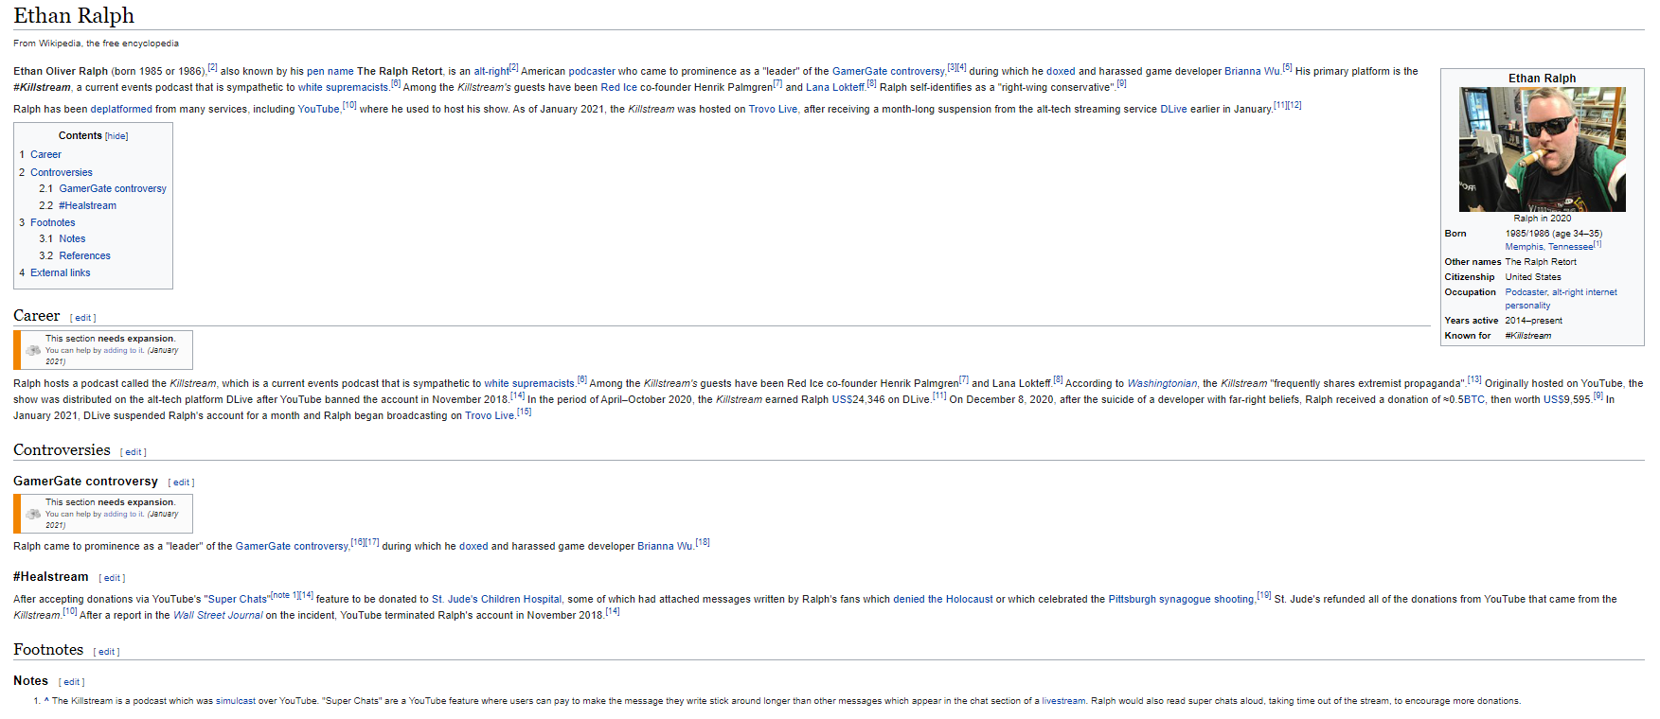Viewport: 1660px width, 719px height.
Task: Go to #Healstream in the Contents box
Action: (x=88, y=205)
